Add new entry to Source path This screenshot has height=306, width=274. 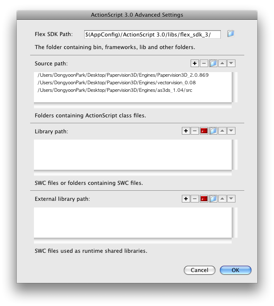pos(195,63)
